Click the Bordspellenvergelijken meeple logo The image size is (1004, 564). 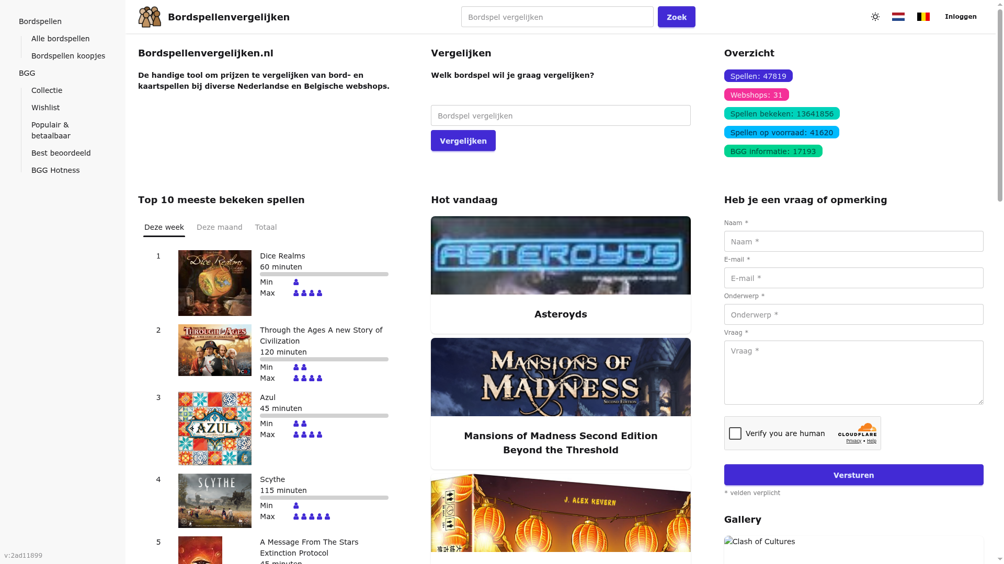(x=150, y=17)
